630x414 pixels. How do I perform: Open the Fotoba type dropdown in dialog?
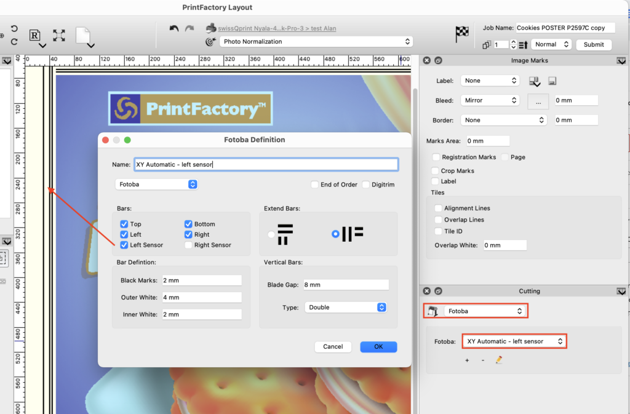tap(157, 185)
